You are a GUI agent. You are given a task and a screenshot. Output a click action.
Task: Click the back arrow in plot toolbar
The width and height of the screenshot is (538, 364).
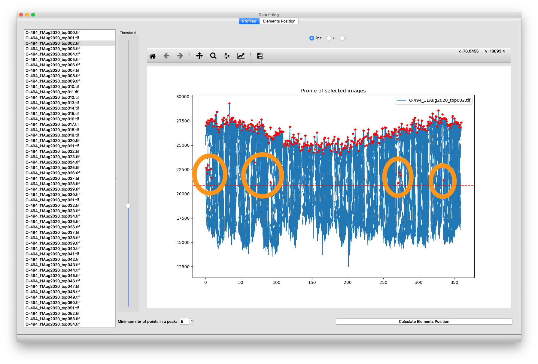[166, 56]
